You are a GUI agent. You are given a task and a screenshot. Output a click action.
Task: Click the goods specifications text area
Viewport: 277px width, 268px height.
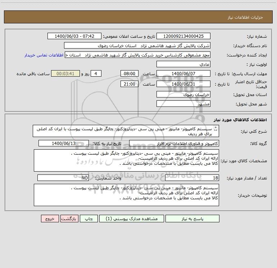[126, 160]
